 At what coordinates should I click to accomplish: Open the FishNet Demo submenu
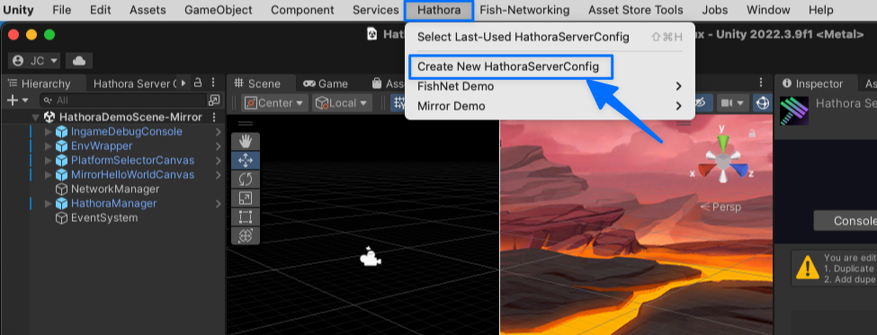click(550, 86)
